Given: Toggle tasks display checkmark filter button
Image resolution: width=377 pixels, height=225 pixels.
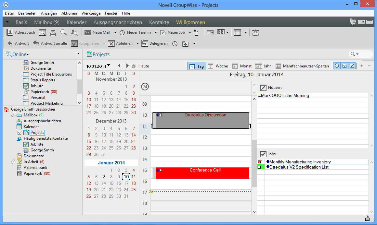Looking at the screenshot, I should (x=344, y=66).
